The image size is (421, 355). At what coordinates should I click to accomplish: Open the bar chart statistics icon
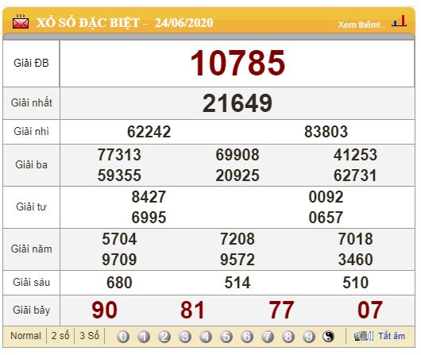tap(399, 21)
